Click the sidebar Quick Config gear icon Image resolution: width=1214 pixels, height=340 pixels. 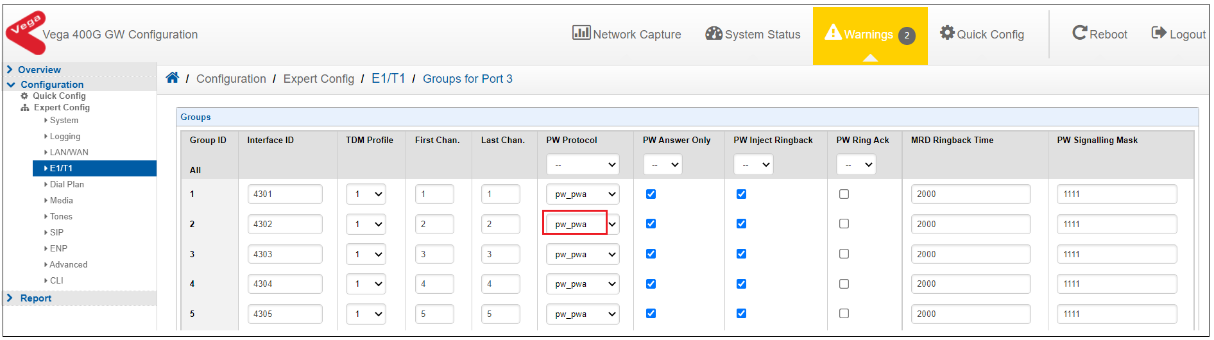(x=24, y=96)
